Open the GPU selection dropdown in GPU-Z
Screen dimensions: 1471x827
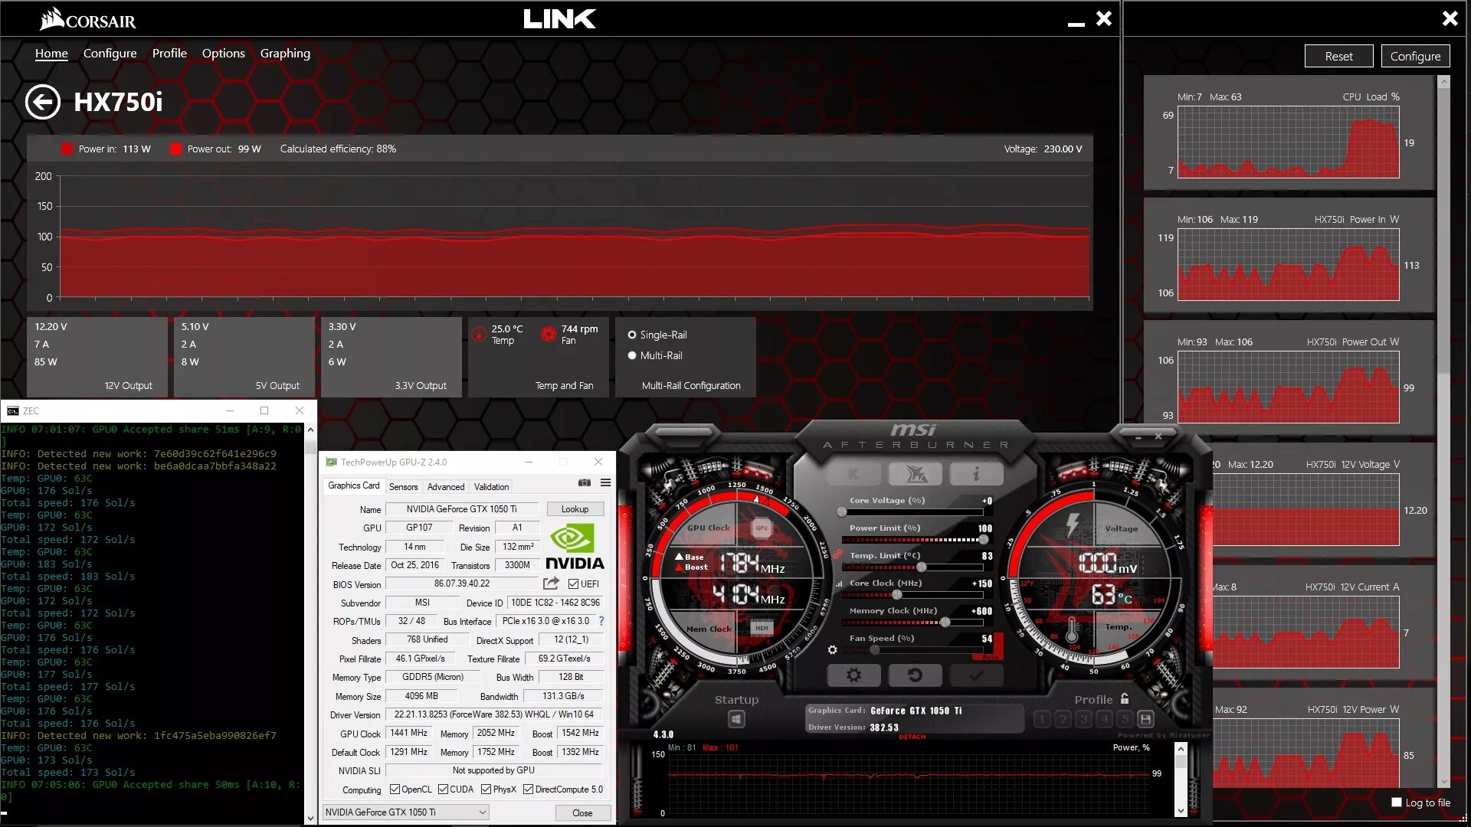(483, 812)
